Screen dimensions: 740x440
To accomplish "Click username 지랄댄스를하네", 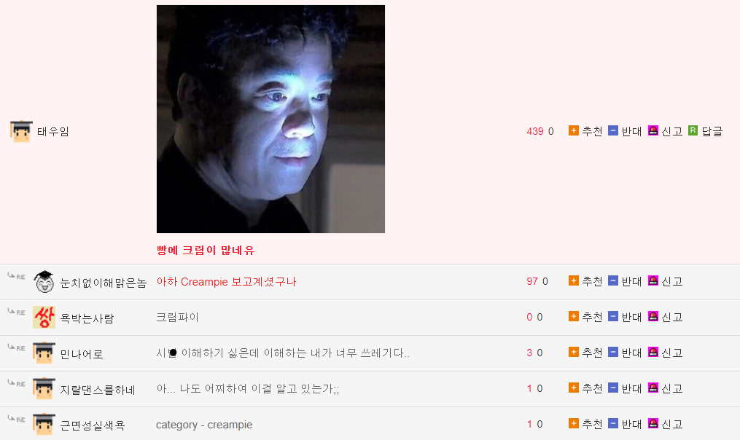I will tap(98, 390).
